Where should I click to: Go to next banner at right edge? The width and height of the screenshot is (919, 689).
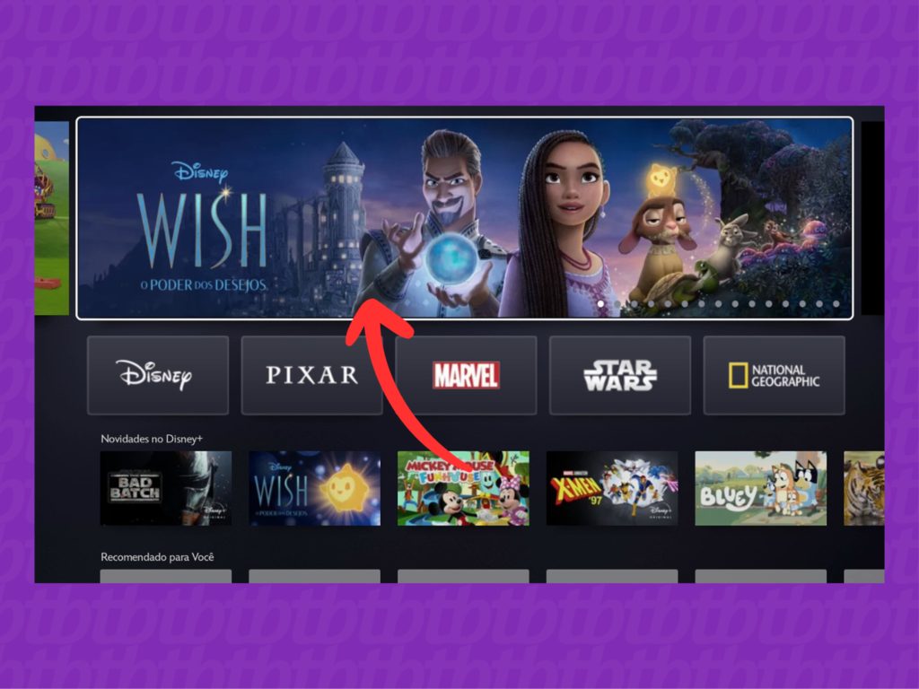pos(872,218)
